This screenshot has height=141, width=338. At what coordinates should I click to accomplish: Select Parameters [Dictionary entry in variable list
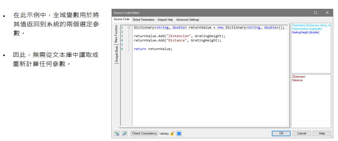coord(311,25)
